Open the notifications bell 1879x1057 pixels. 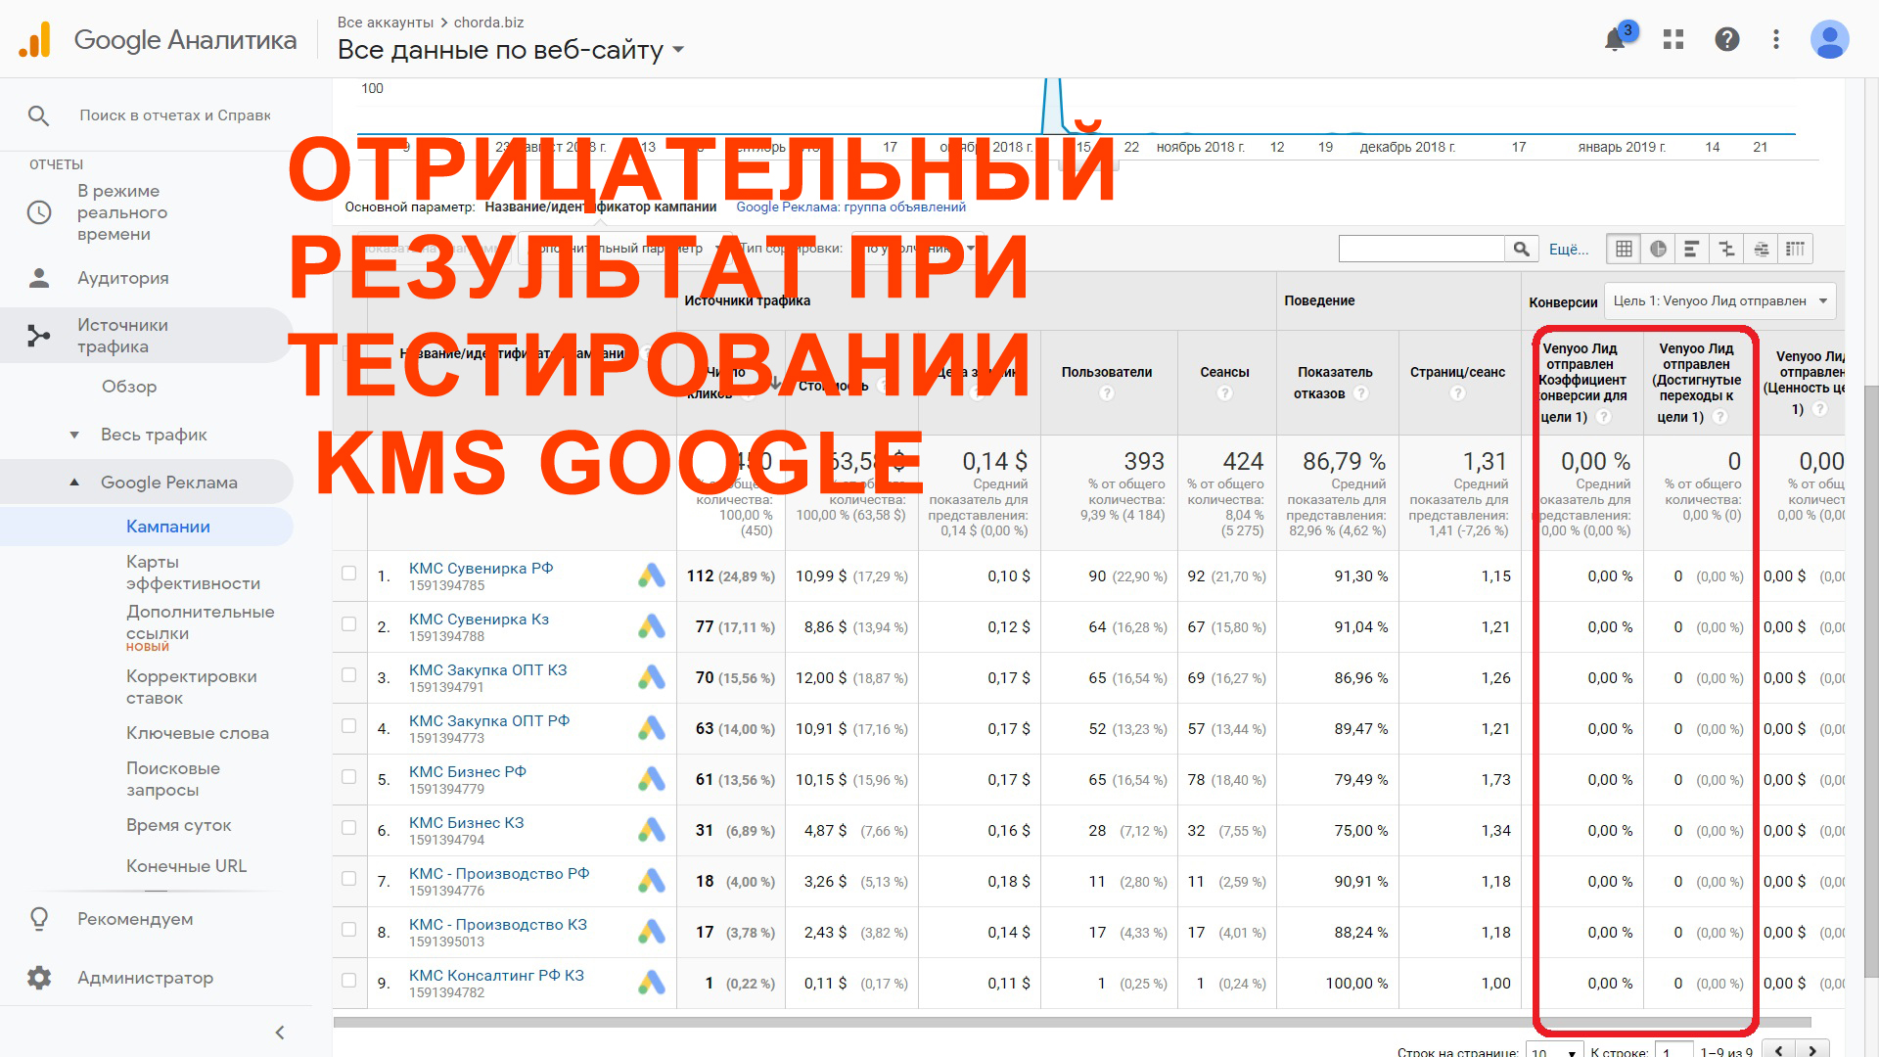[1615, 40]
